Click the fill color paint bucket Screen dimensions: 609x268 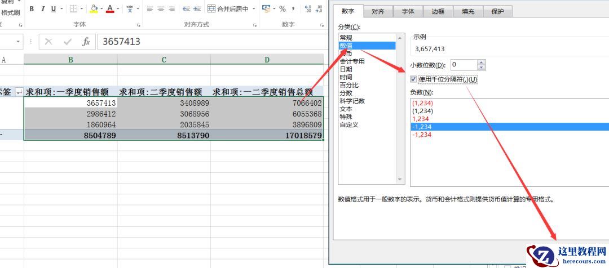pos(93,9)
